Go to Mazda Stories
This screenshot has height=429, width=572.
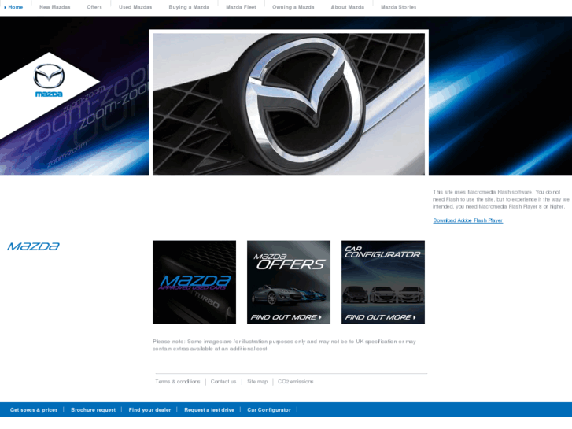pyautogui.click(x=398, y=7)
